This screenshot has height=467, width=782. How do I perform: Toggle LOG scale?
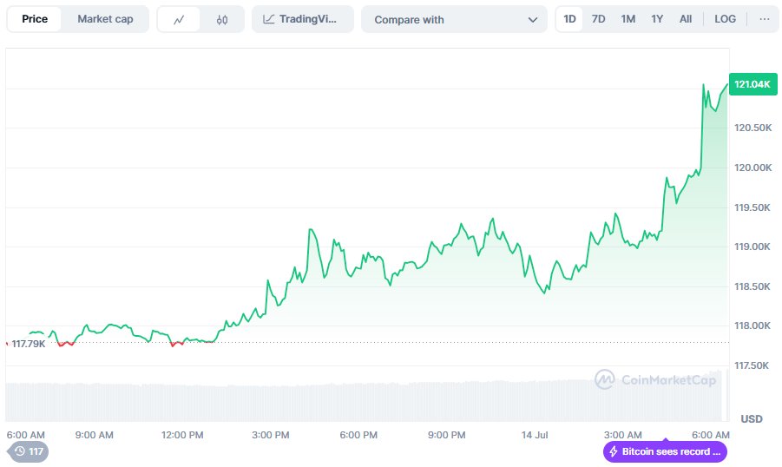coord(725,19)
